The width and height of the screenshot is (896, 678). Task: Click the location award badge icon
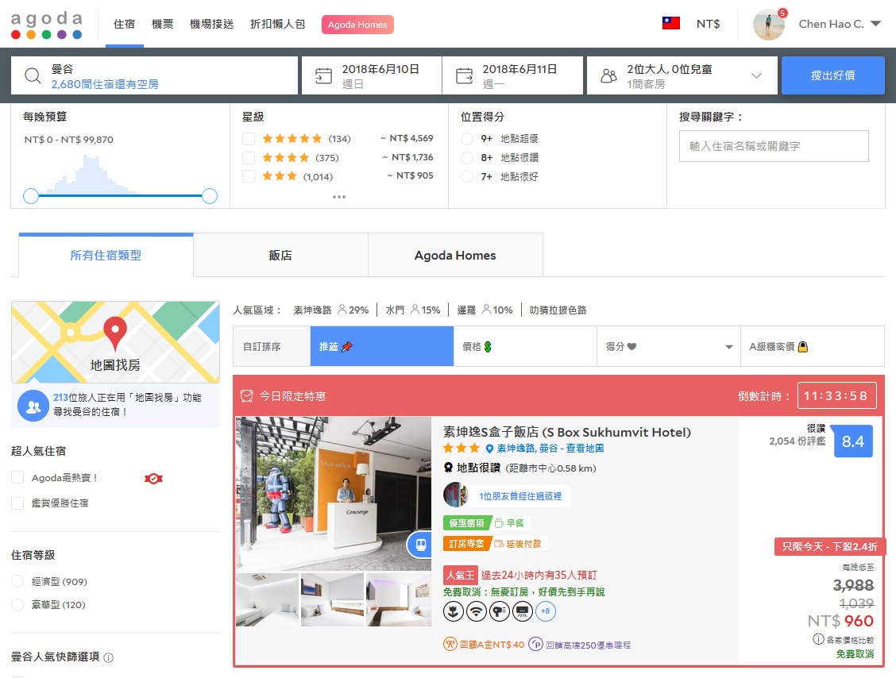449,468
